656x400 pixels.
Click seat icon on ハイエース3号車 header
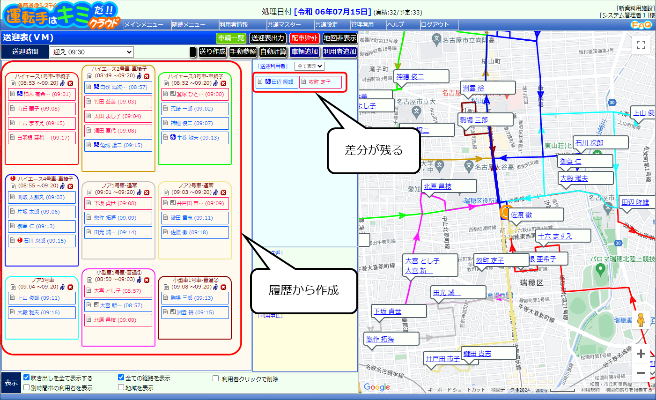coord(216,83)
